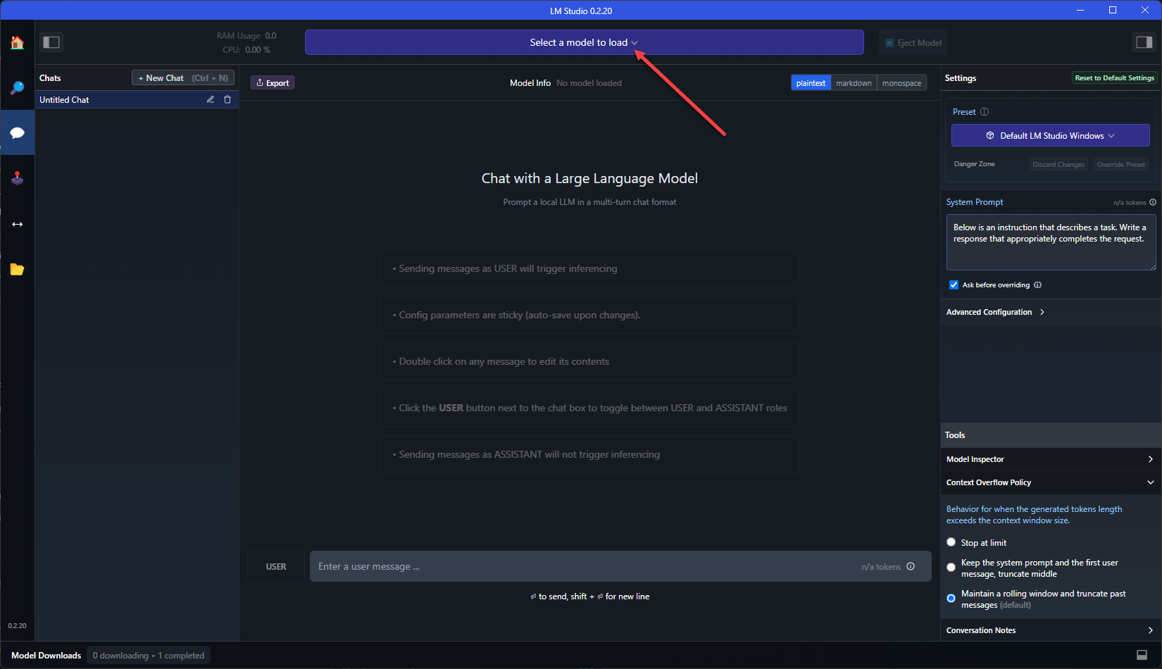Image resolution: width=1162 pixels, height=669 pixels.
Task: Go to the Home page icon
Action: click(x=17, y=43)
